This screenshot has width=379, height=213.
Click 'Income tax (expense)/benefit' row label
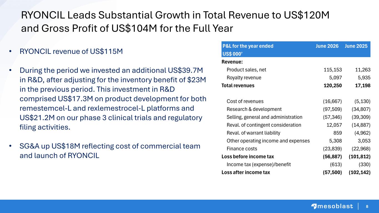pyautogui.click(x=258, y=164)
